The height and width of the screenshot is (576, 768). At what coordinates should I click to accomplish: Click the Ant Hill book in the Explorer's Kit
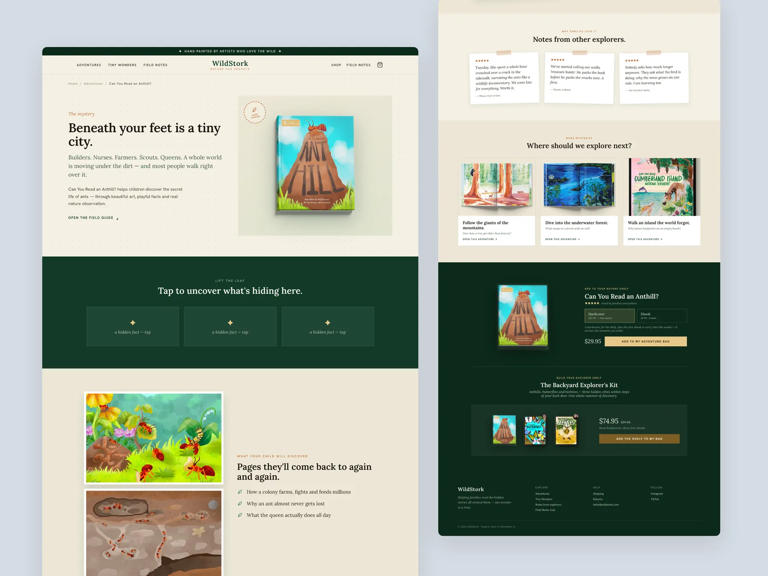(x=504, y=430)
